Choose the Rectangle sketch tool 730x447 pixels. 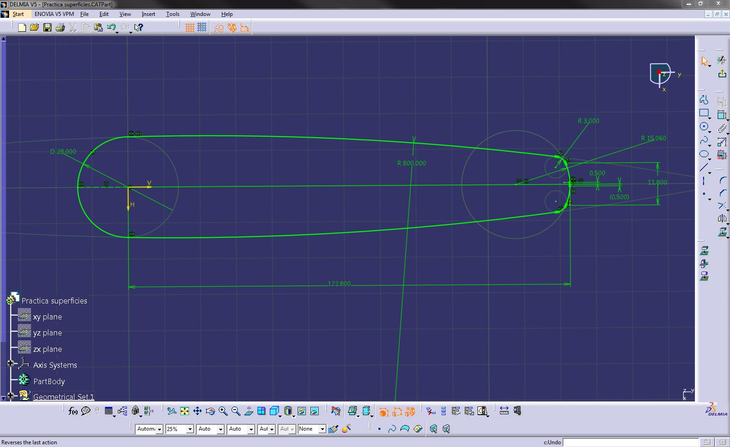click(x=704, y=113)
